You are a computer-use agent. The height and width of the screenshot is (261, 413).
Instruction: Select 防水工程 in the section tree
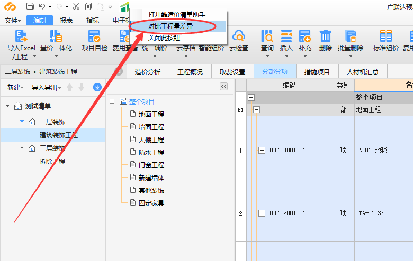[151, 152]
